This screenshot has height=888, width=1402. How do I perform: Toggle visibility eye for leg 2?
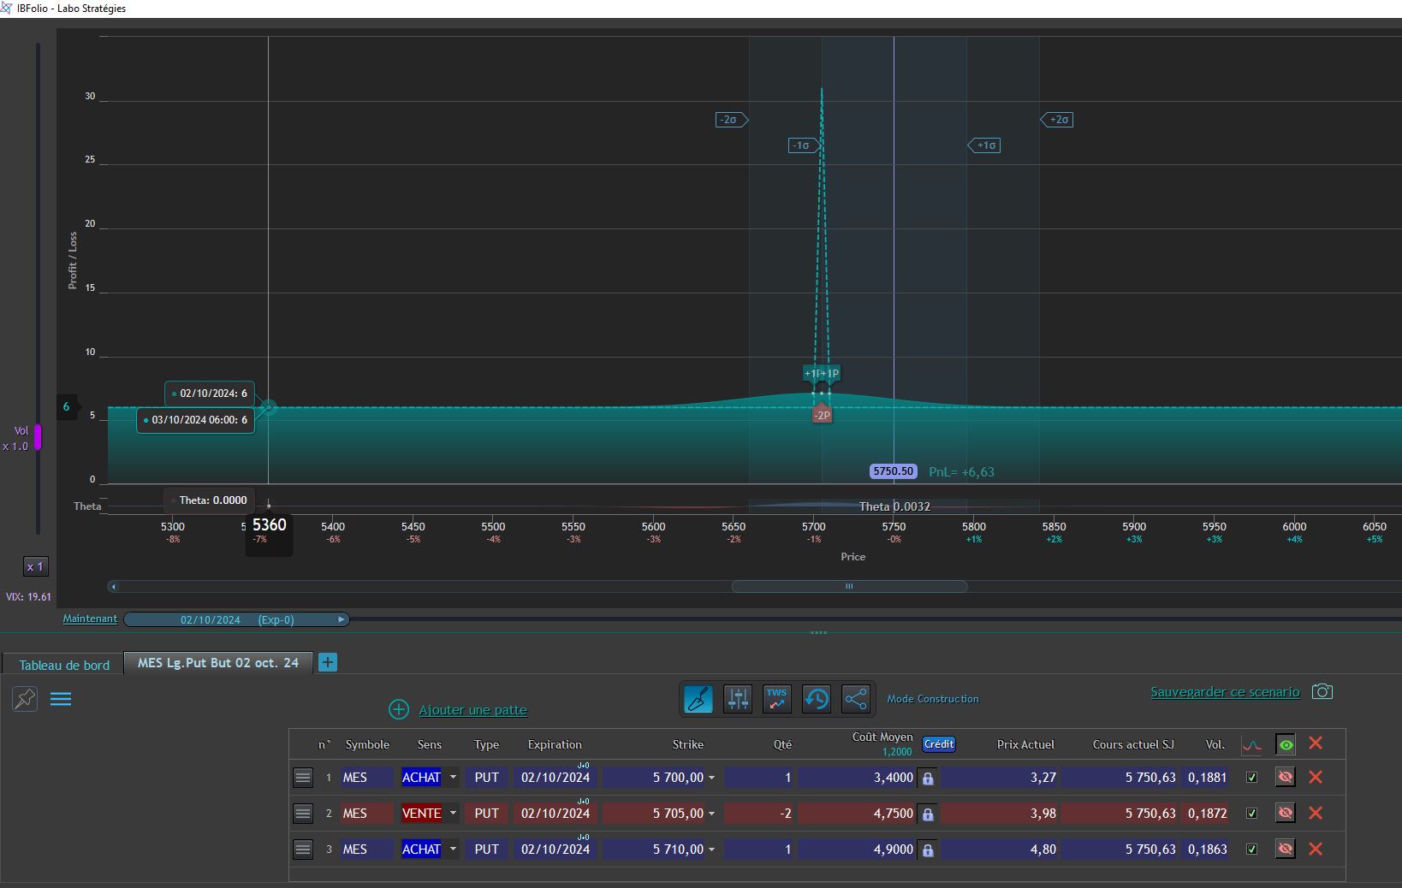pyautogui.click(x=1286, y=813)
